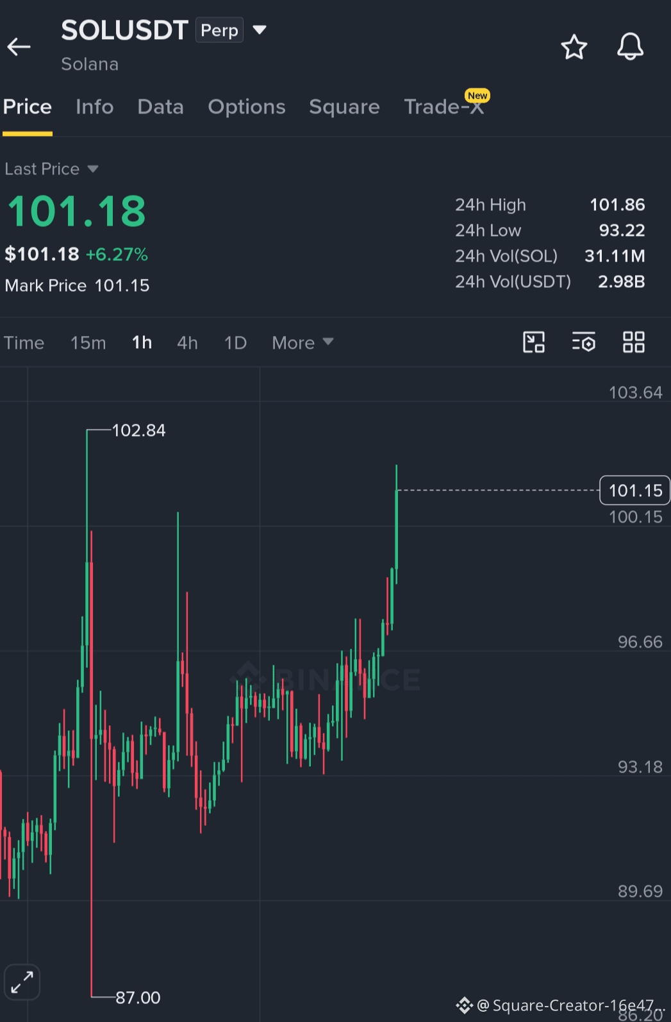Open the SOLUSDT Perp pair selector arrow

pos(260,30)
